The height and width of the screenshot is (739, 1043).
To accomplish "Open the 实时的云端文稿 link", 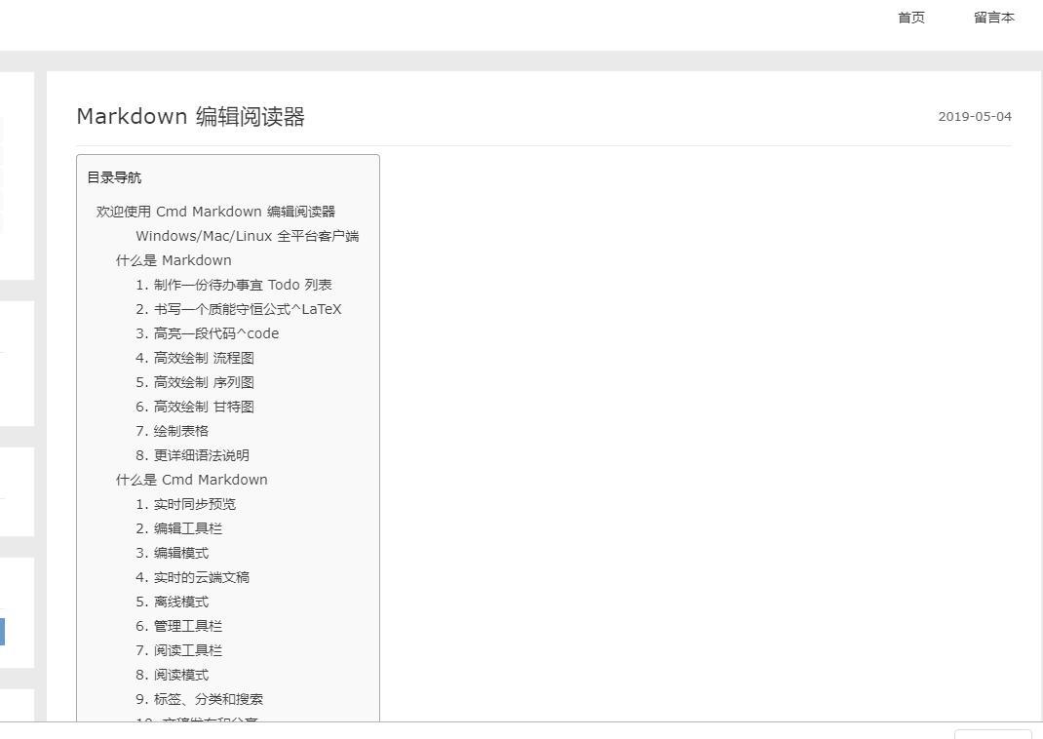I will [201, 577].
